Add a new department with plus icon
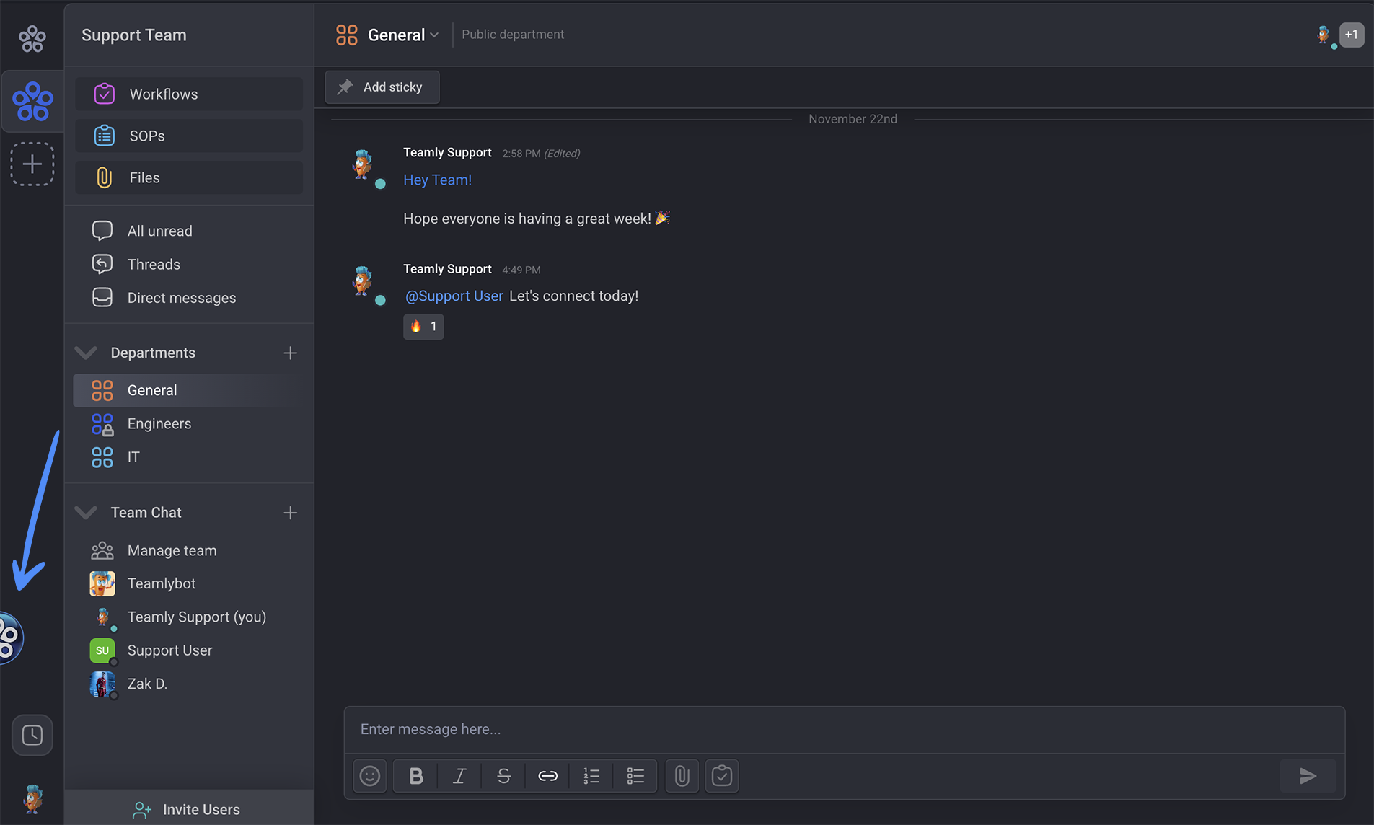 [290, 353]
